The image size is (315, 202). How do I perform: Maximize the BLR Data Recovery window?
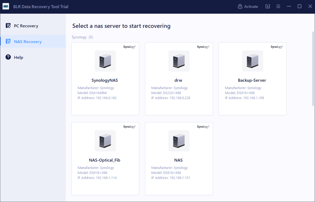[300, 6]
